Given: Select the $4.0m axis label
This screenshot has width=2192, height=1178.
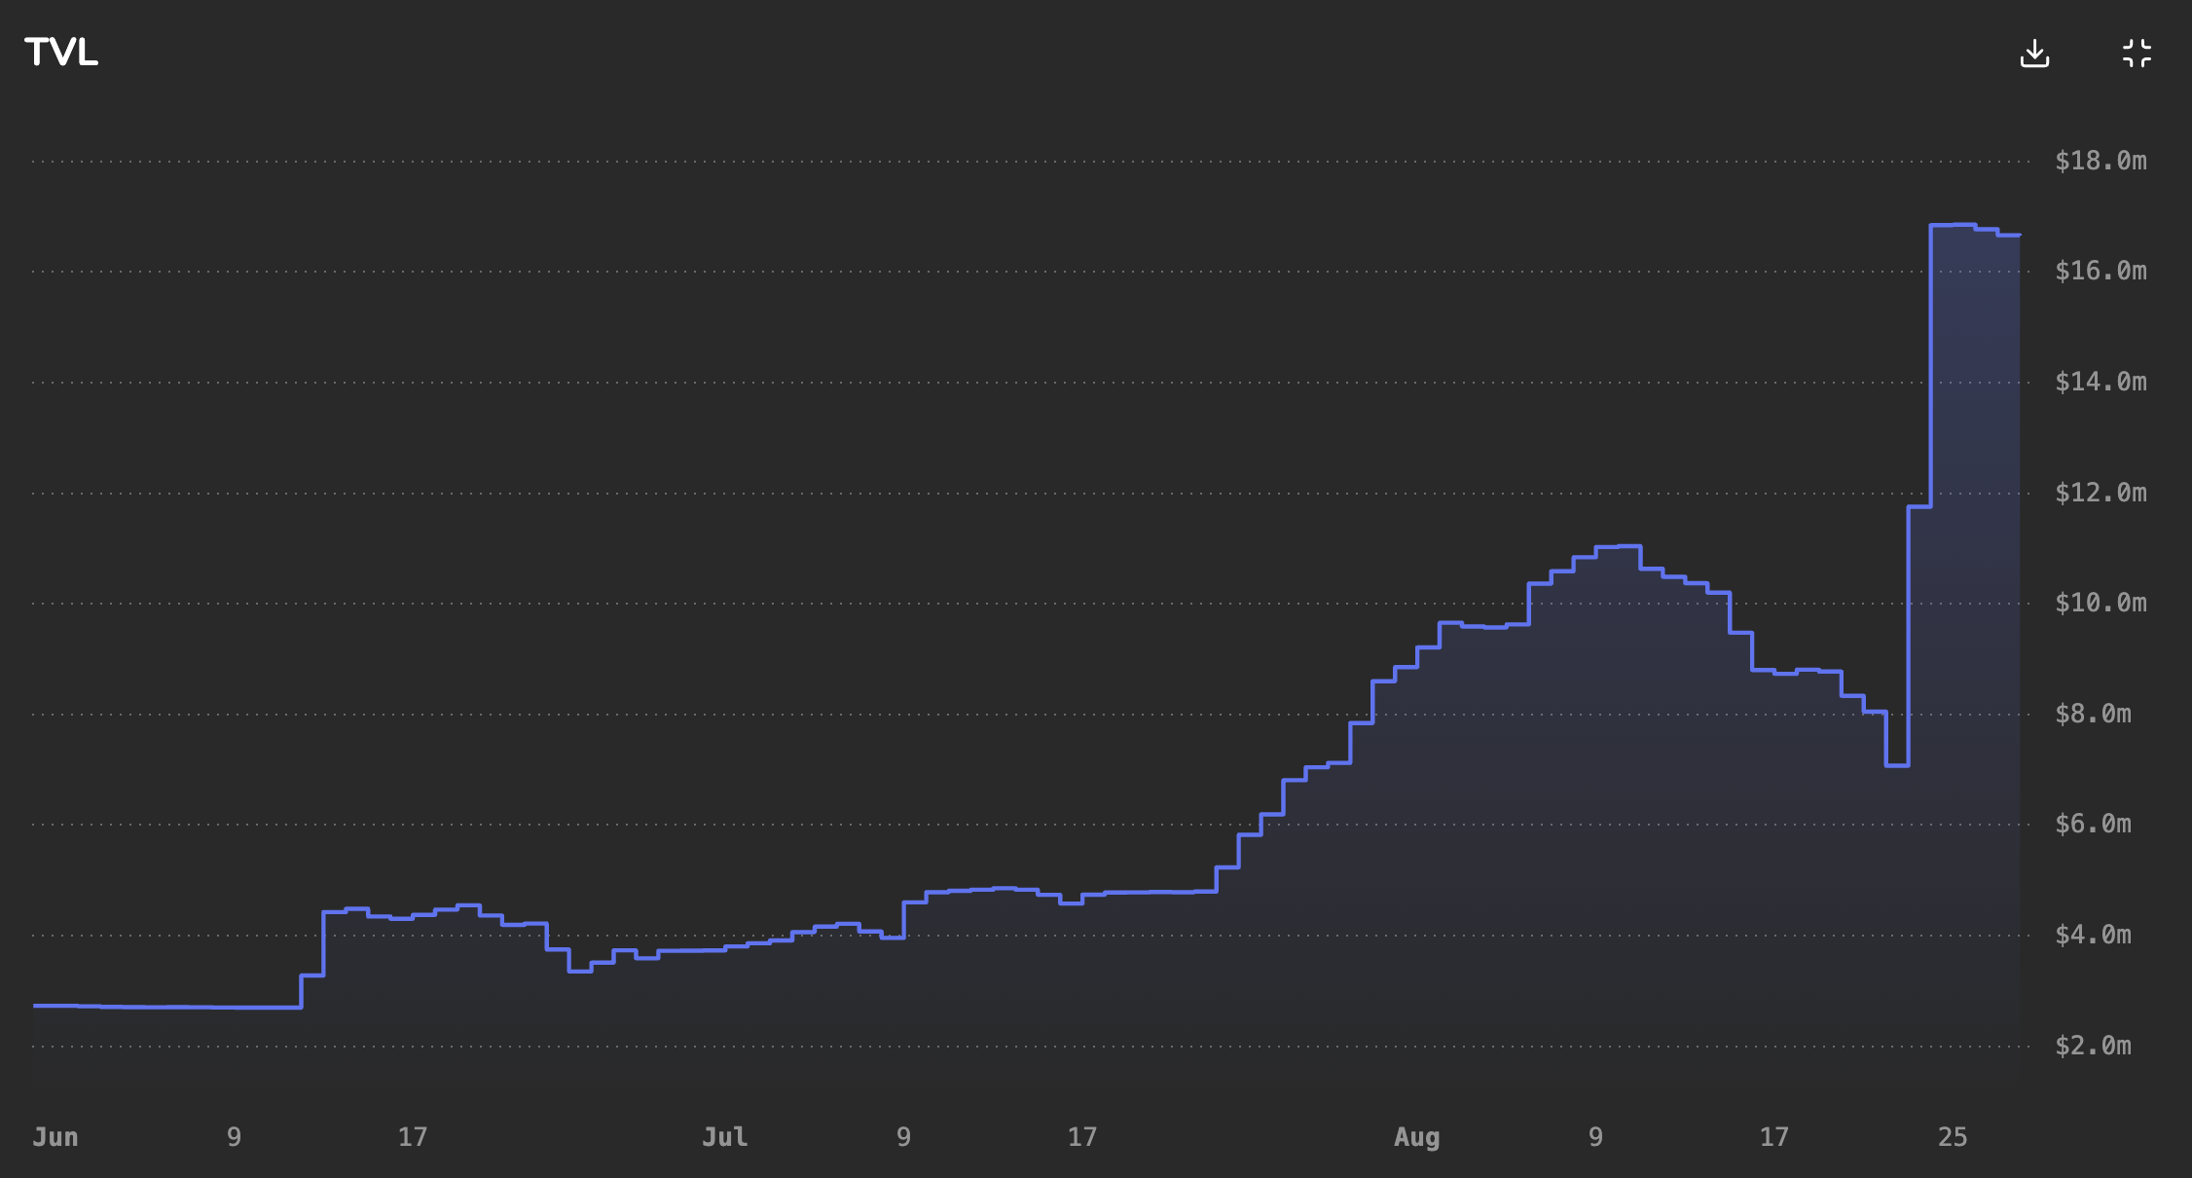Looking at the screenshot, I should (x=2093, y=935).
